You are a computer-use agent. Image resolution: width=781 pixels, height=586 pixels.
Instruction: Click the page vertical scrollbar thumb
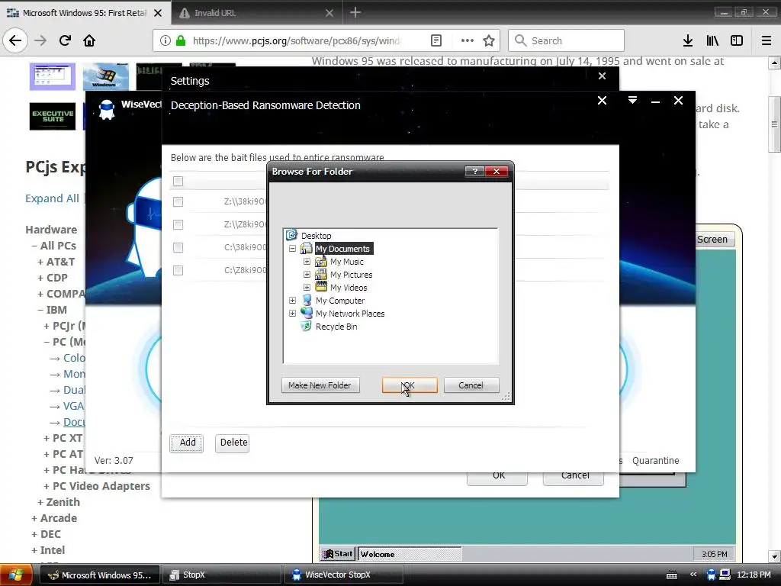(x=774, y=124)
